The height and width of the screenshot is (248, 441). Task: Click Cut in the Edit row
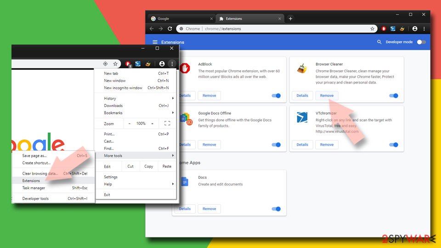(x=130, y=166)
